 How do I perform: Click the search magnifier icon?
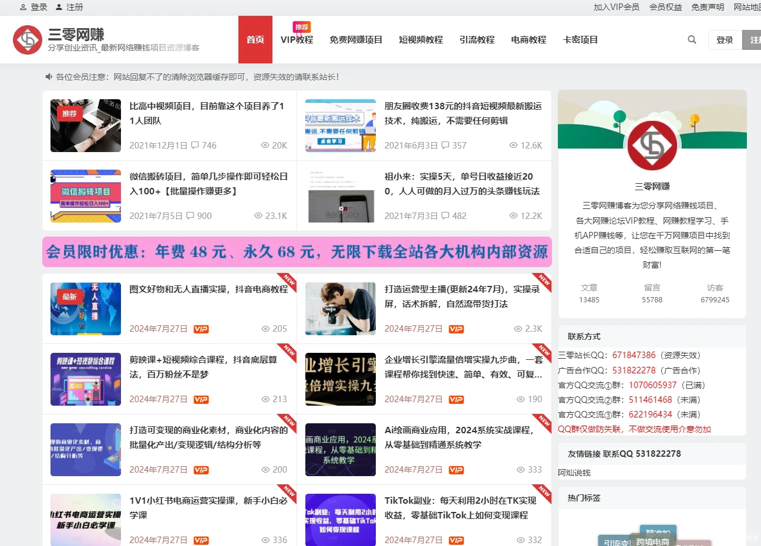click(692, 39)
